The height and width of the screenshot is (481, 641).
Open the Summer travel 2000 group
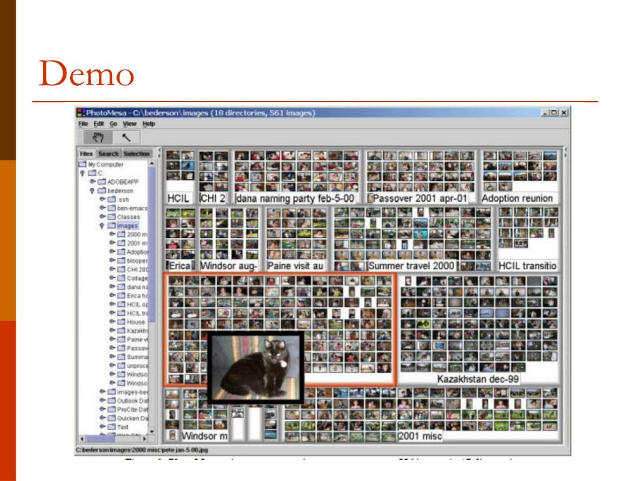point(413,239)
